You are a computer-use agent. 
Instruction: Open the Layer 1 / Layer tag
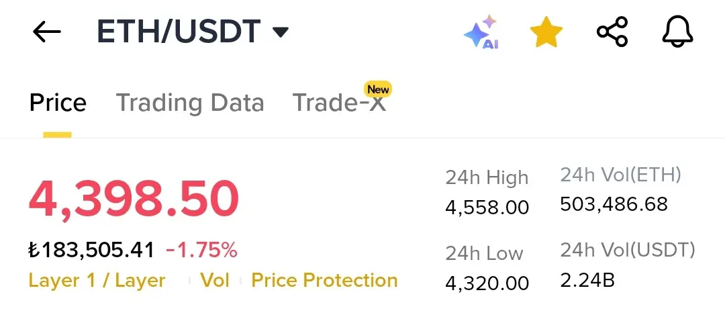click(x=97, y=280)
